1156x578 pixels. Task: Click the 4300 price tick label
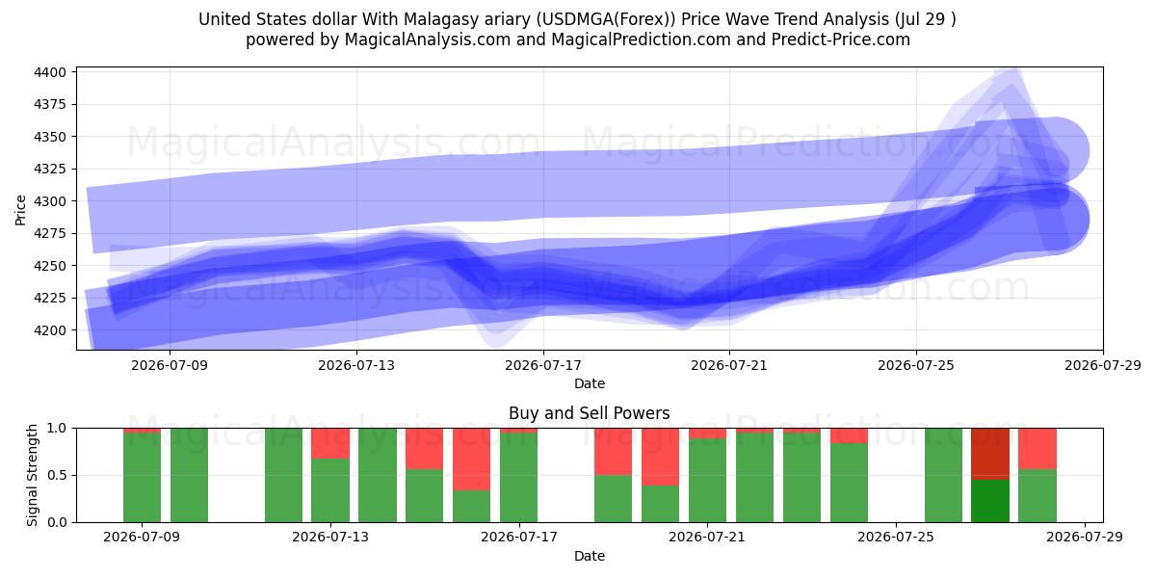coord(50,201)
